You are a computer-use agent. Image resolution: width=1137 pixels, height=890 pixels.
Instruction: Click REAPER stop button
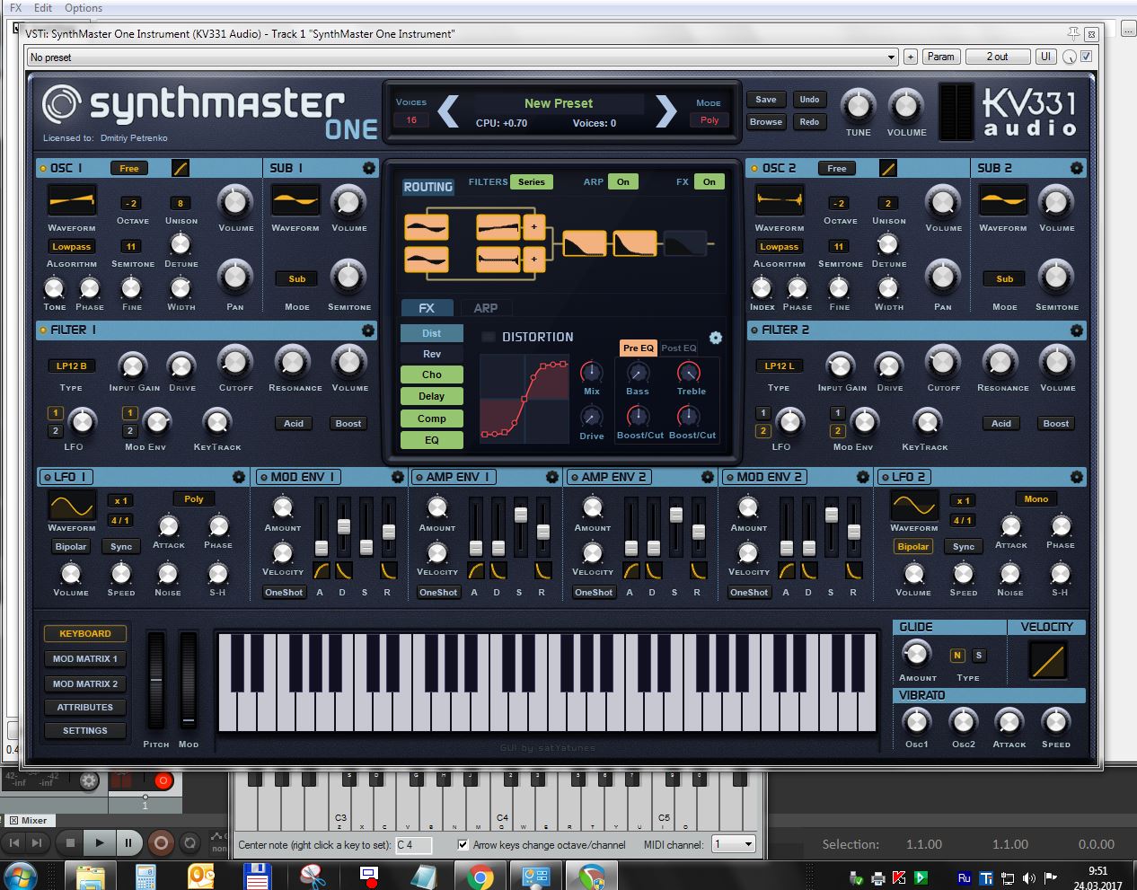coord(70,842)
